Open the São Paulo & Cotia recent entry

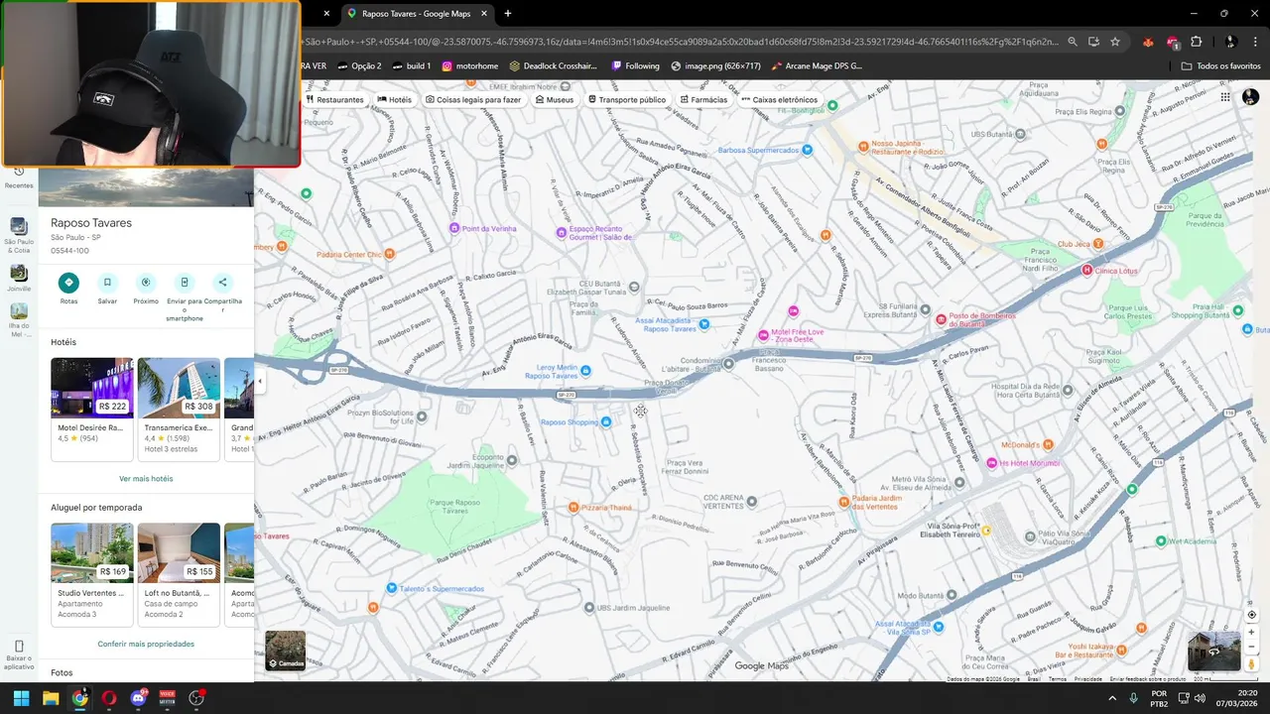tap(19, 234)
